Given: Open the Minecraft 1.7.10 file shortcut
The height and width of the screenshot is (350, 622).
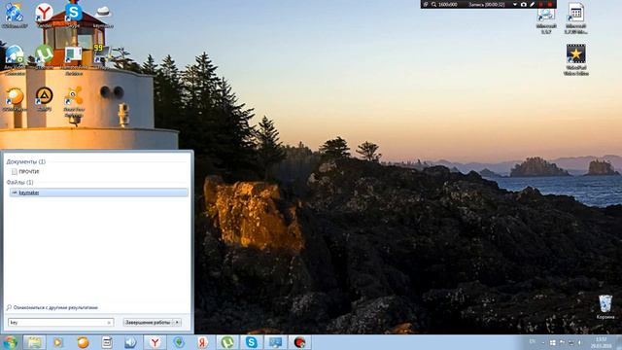Looking at the screenshot, I should [576, 17].
